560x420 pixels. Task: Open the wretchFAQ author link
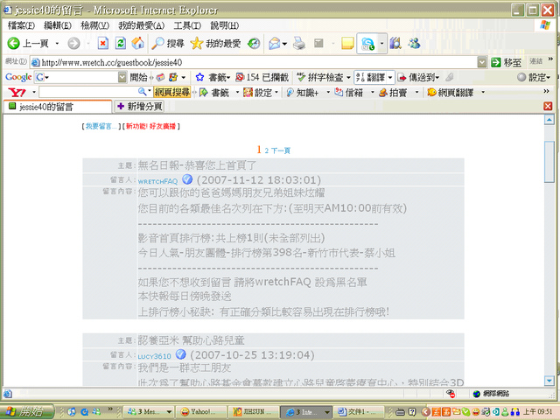[157, 181]
